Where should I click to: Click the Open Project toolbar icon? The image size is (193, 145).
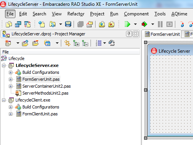pyautogui.click(x=90, y=24)
